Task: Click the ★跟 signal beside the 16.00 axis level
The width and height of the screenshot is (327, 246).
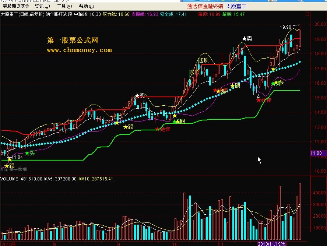Action: tap(278, 82)
